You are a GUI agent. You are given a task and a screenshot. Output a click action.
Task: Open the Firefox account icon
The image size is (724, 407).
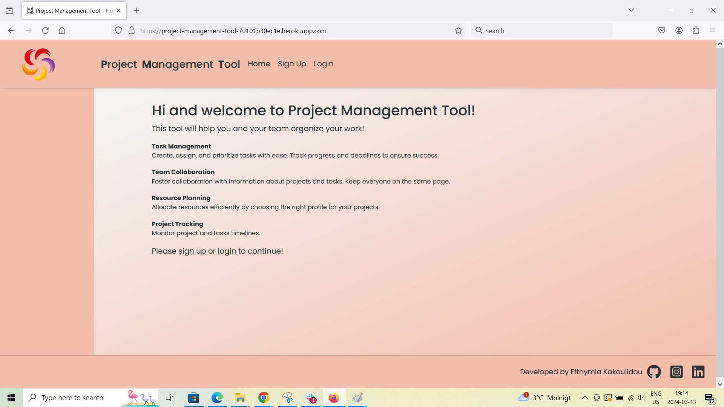679,30
